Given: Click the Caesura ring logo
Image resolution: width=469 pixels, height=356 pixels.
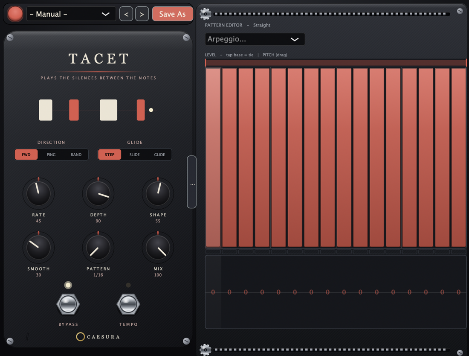Looking at the screenshot, I should [x=80, y=337].
